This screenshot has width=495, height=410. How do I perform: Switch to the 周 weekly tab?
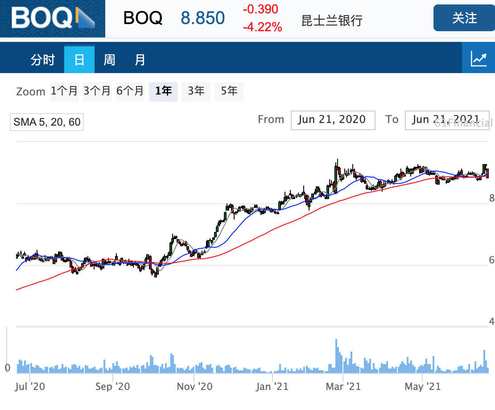click(110, 60)
